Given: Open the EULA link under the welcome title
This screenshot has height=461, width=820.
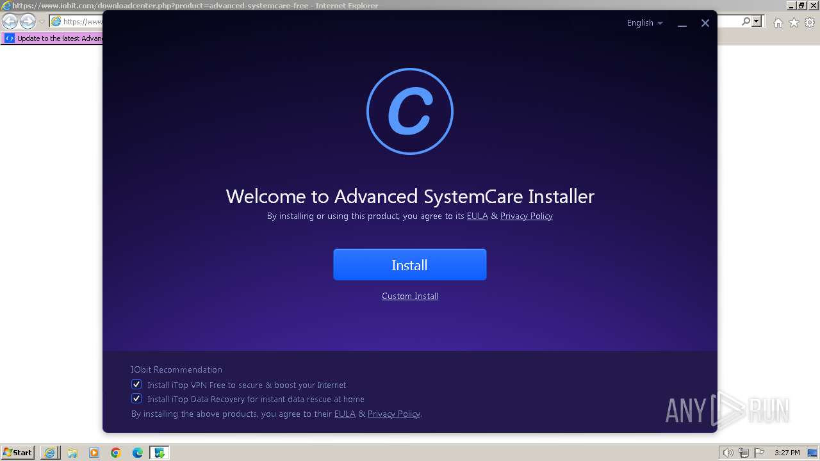Looking at the screenshot, I should coord(477,216).
